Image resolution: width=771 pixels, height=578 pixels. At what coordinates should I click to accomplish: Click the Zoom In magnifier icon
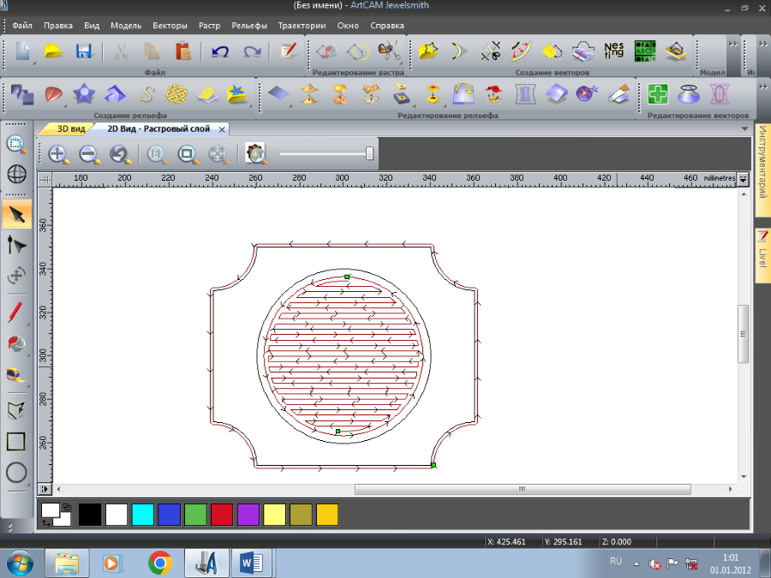pyautogui.click(x=58, y=154)
